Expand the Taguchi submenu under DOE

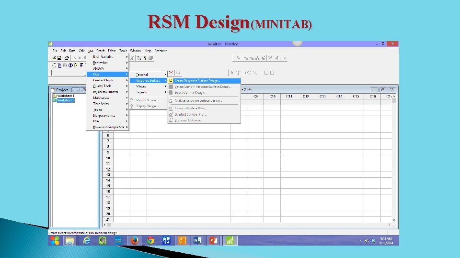tap(148, 92)
